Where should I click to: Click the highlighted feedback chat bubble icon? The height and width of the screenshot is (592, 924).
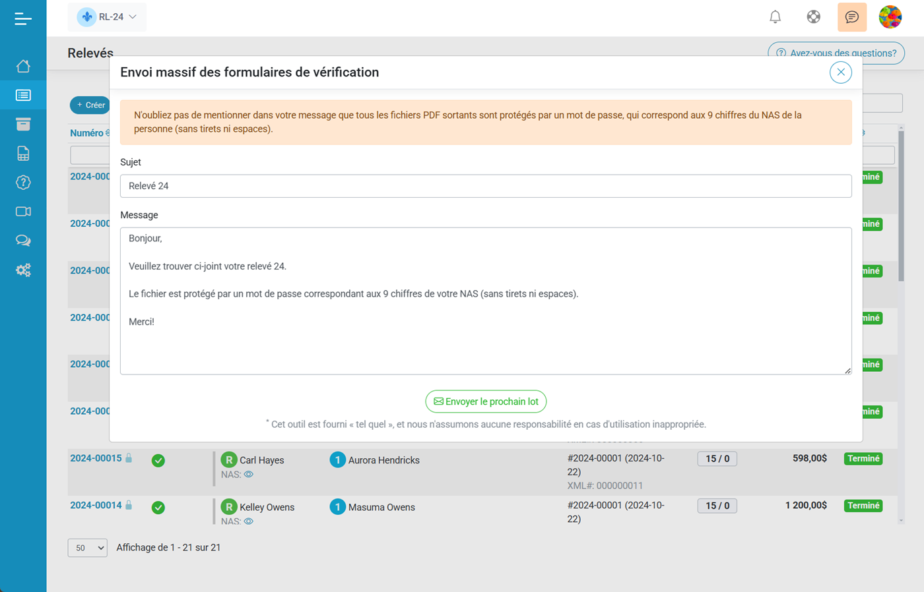tap(852, 16)
